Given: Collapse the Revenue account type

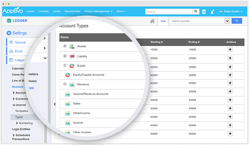Looking at the screenshot, I should [65, 84].
